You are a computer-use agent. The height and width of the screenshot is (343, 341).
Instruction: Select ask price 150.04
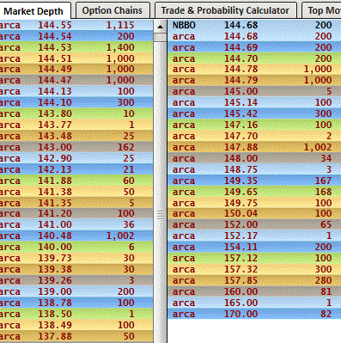[241, 213]
